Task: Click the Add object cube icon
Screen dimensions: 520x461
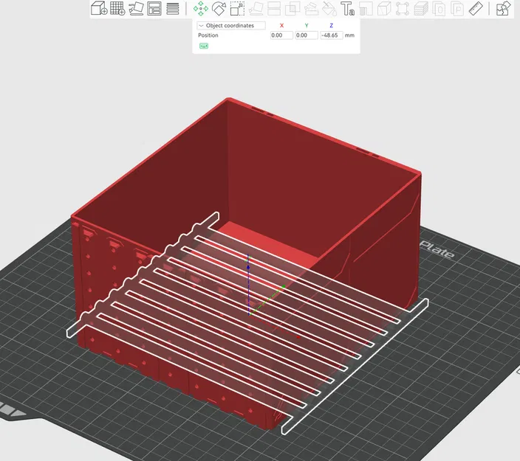Action: pos(99,8)
